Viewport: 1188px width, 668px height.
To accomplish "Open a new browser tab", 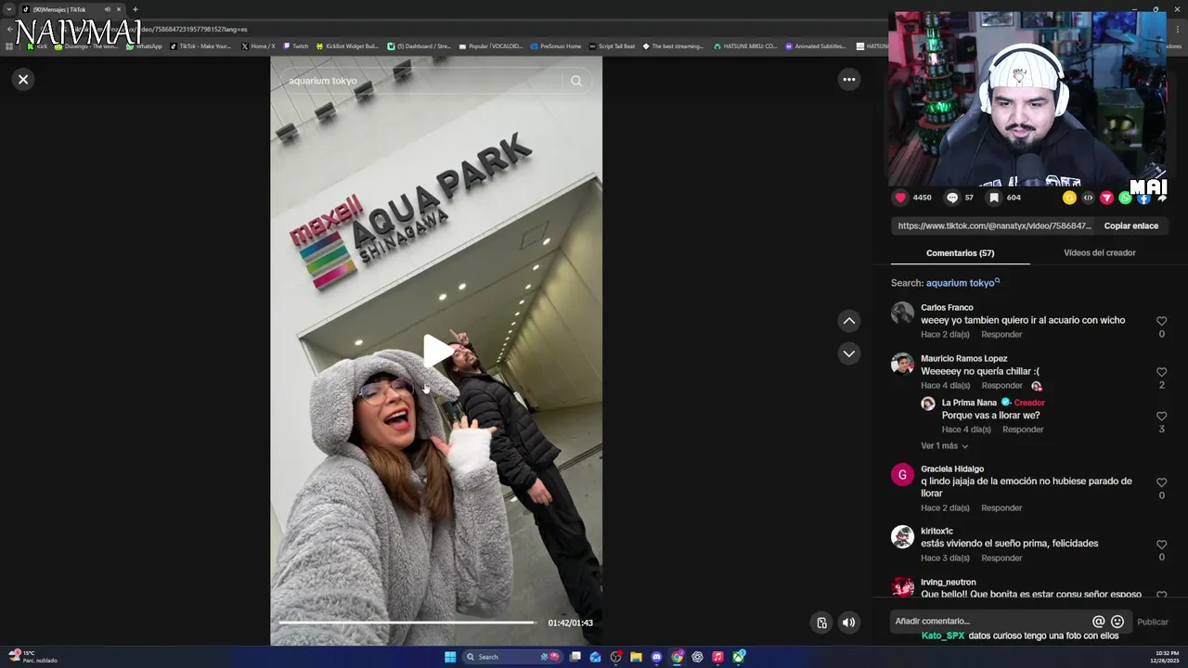I will [x=135, y=9].
